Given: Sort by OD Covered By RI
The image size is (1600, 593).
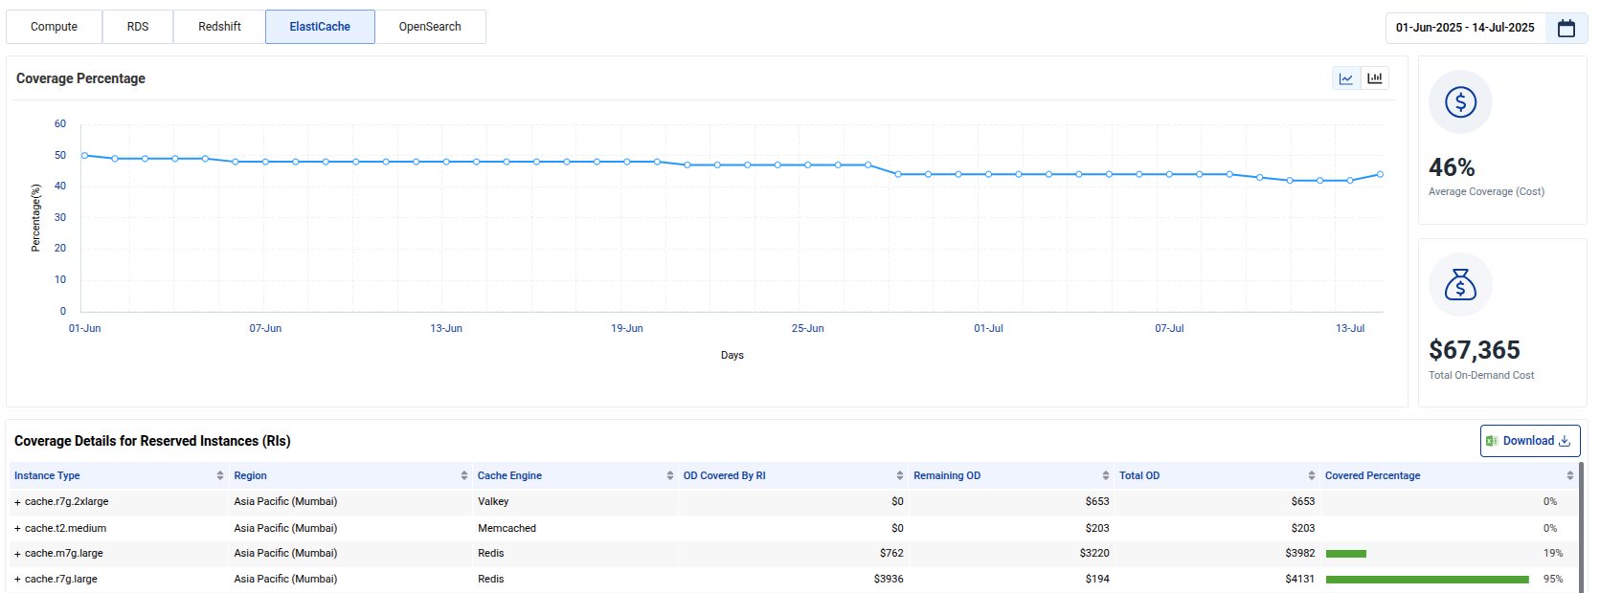Looking at the screenshot, I should point(900,475).
